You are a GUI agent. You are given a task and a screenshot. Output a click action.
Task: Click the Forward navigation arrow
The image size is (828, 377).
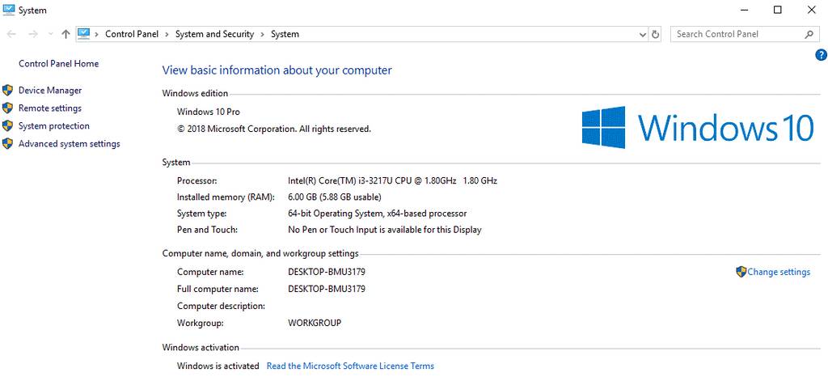(32, 34)
